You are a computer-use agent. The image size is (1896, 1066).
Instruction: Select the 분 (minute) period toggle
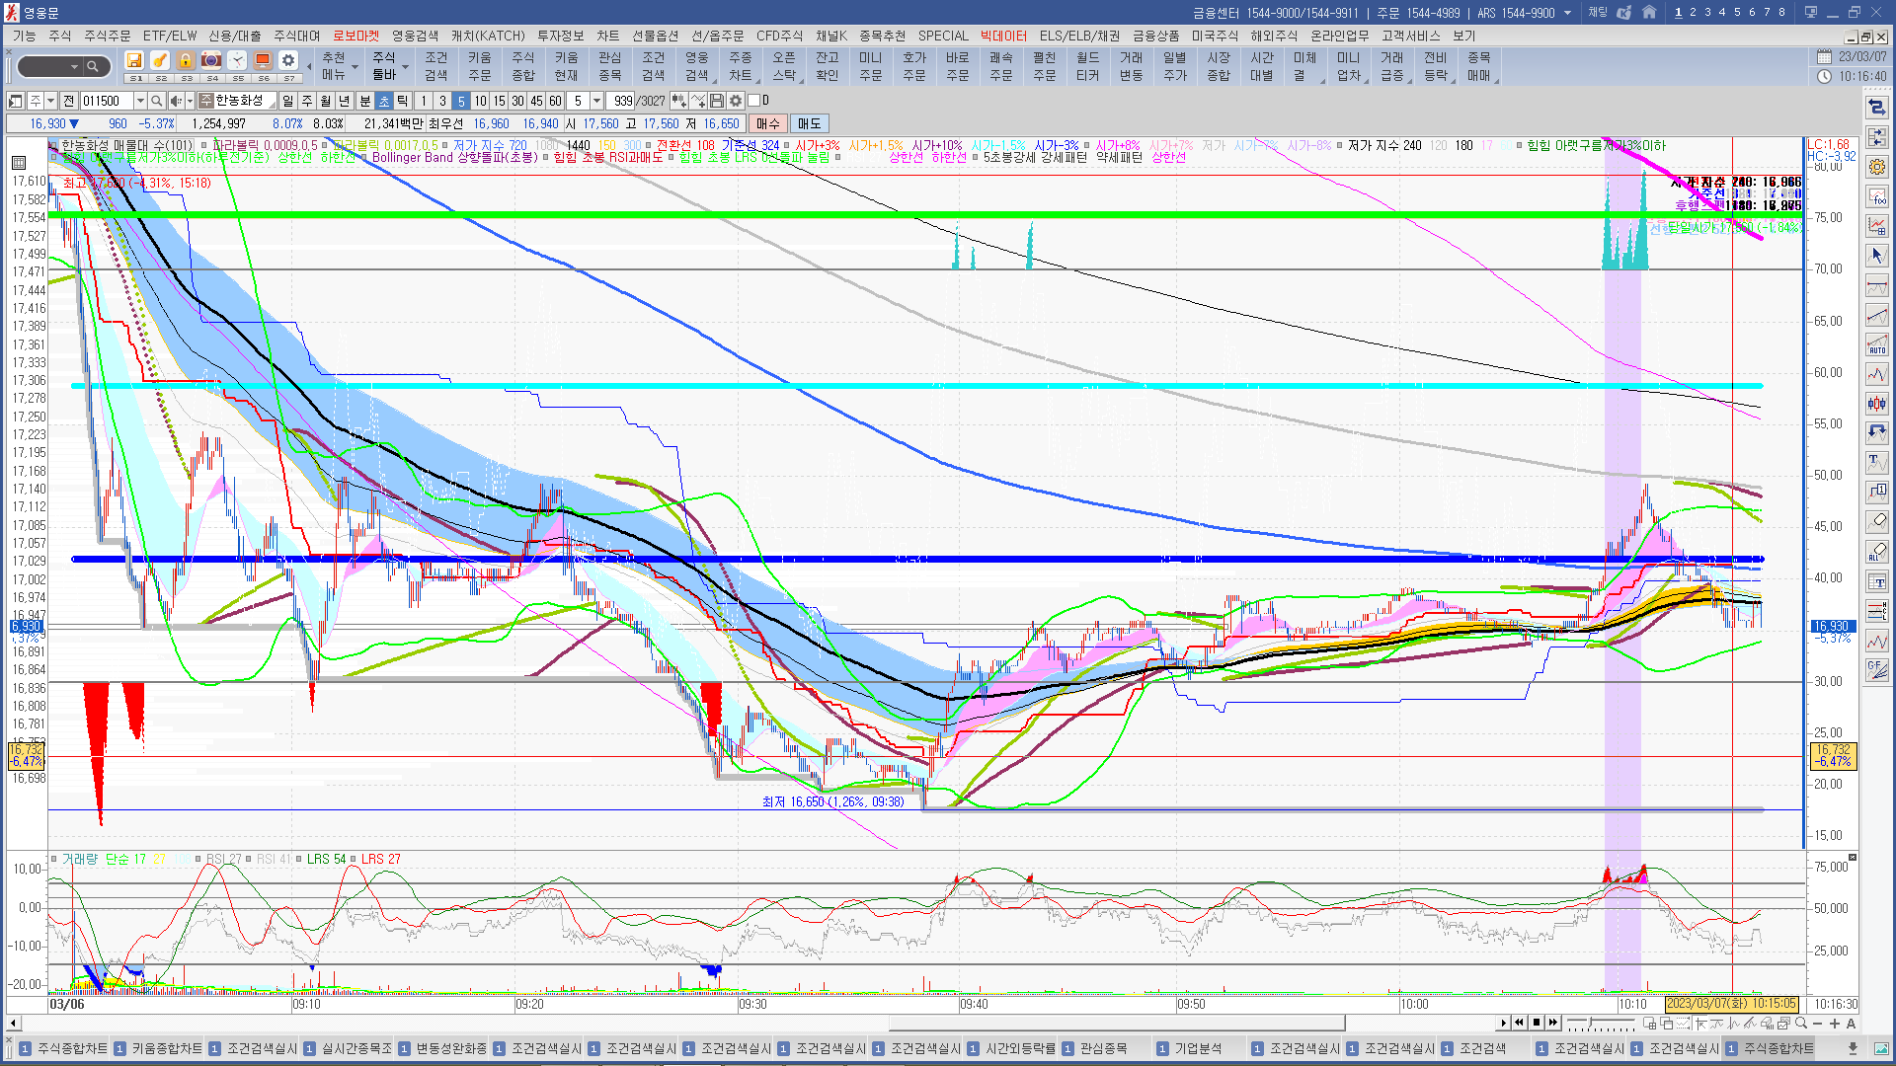tap(364, 101)
